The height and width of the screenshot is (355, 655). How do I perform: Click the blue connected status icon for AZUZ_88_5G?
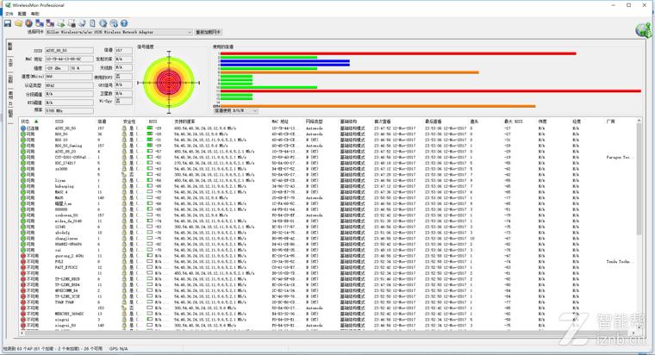23,128
